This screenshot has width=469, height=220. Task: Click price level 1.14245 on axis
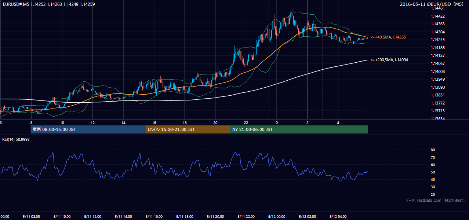(438, 40)
